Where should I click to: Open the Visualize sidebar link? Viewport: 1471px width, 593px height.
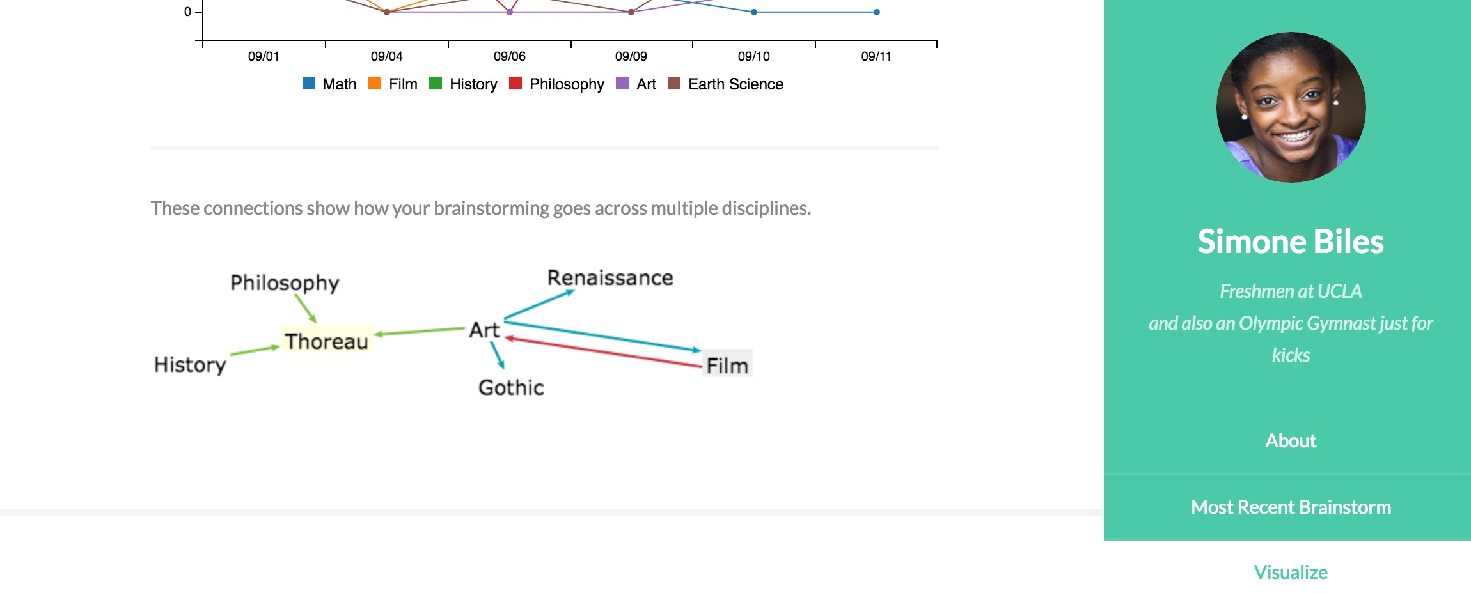pyautogui.click(x=1291, y=572)
